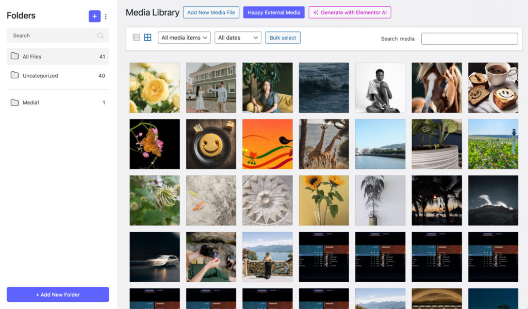Switch to list view icon
The width and height of the screenshot is (528, 309).
click(x=136, y=37)
